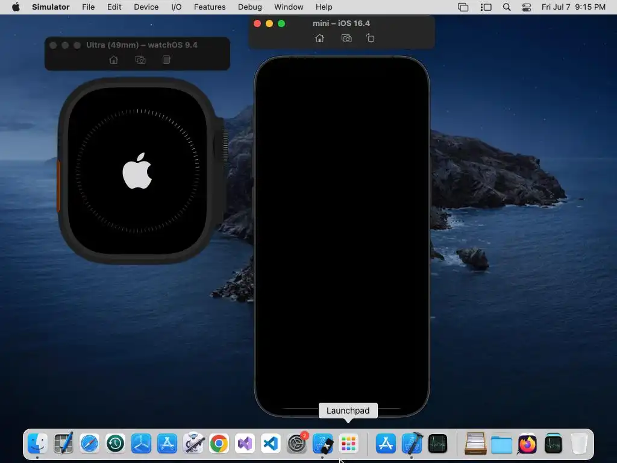Launch Firefox from the Dock
This screenshot has width=617, height=463.
[x=527, y=444]
